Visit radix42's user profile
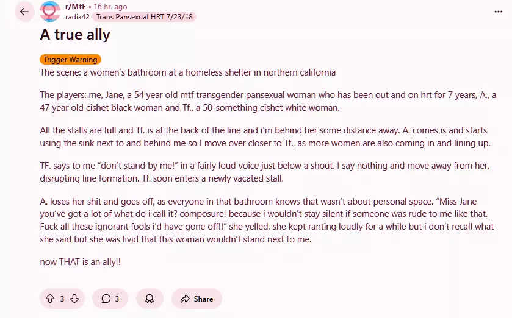 click(78, 17)
